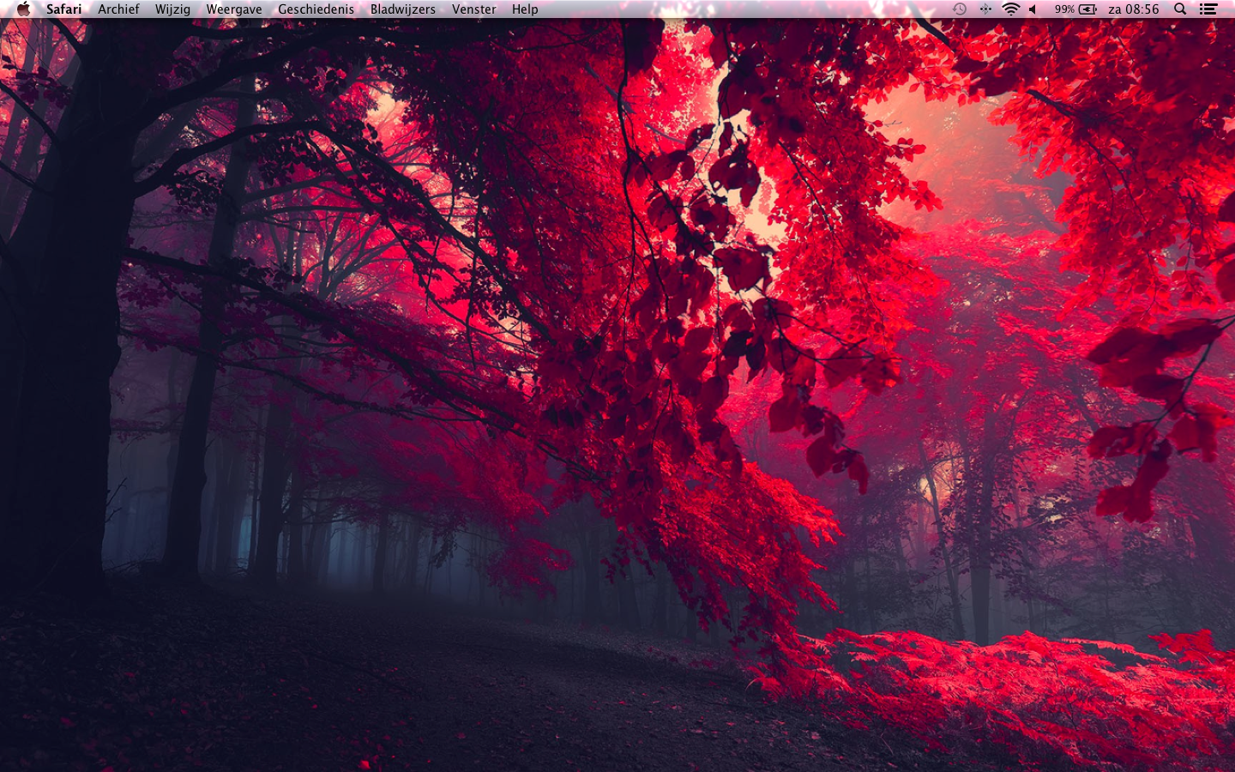
Task: Click the Bluetooth status icon
Action: (985, 9)
